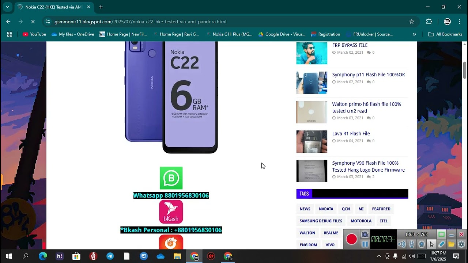468x263 pixels.
Task: Select the QCN tag
Action: [x=346, y=209]
